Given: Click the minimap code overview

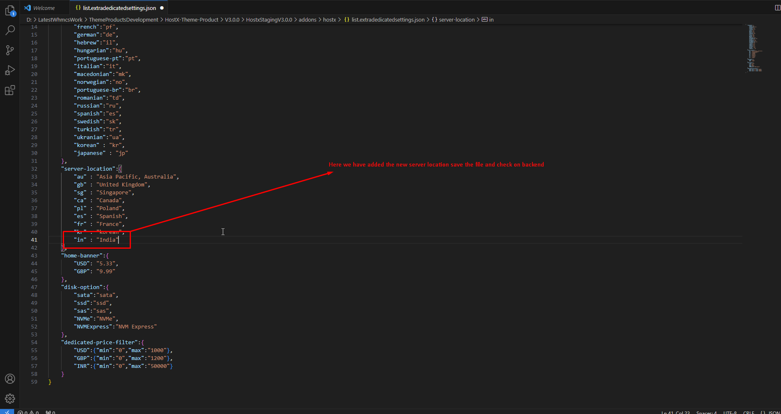Looking at the screenshot, I should coord(754,48).
